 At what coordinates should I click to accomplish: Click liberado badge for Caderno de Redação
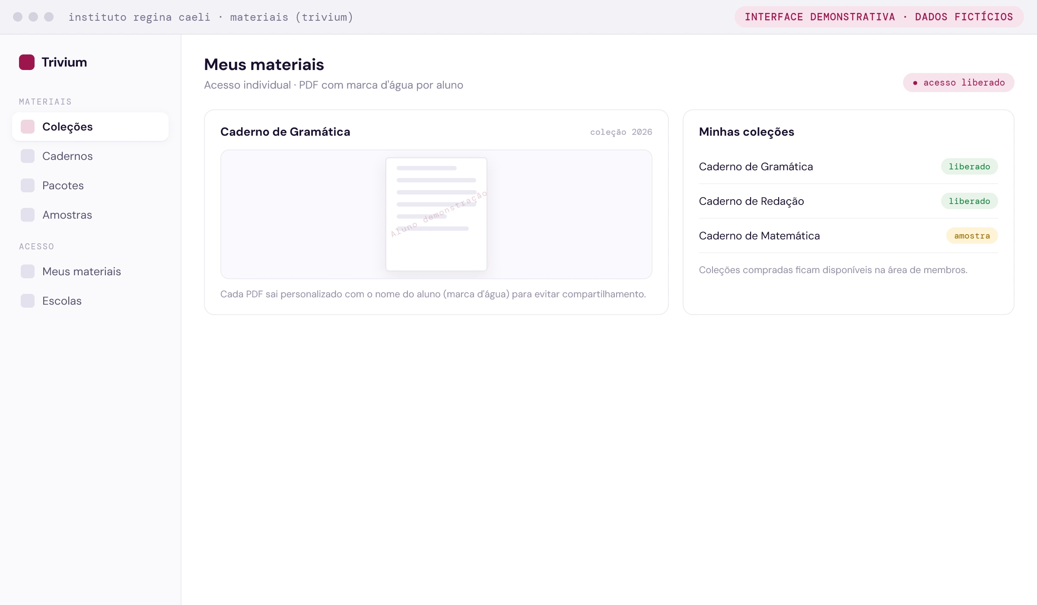pyautogui.click(x=969, y=201)
